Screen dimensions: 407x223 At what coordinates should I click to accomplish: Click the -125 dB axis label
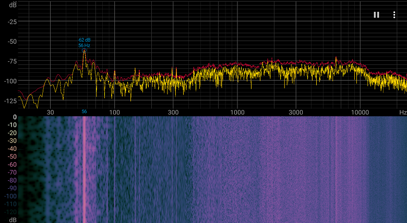(10, 101)
